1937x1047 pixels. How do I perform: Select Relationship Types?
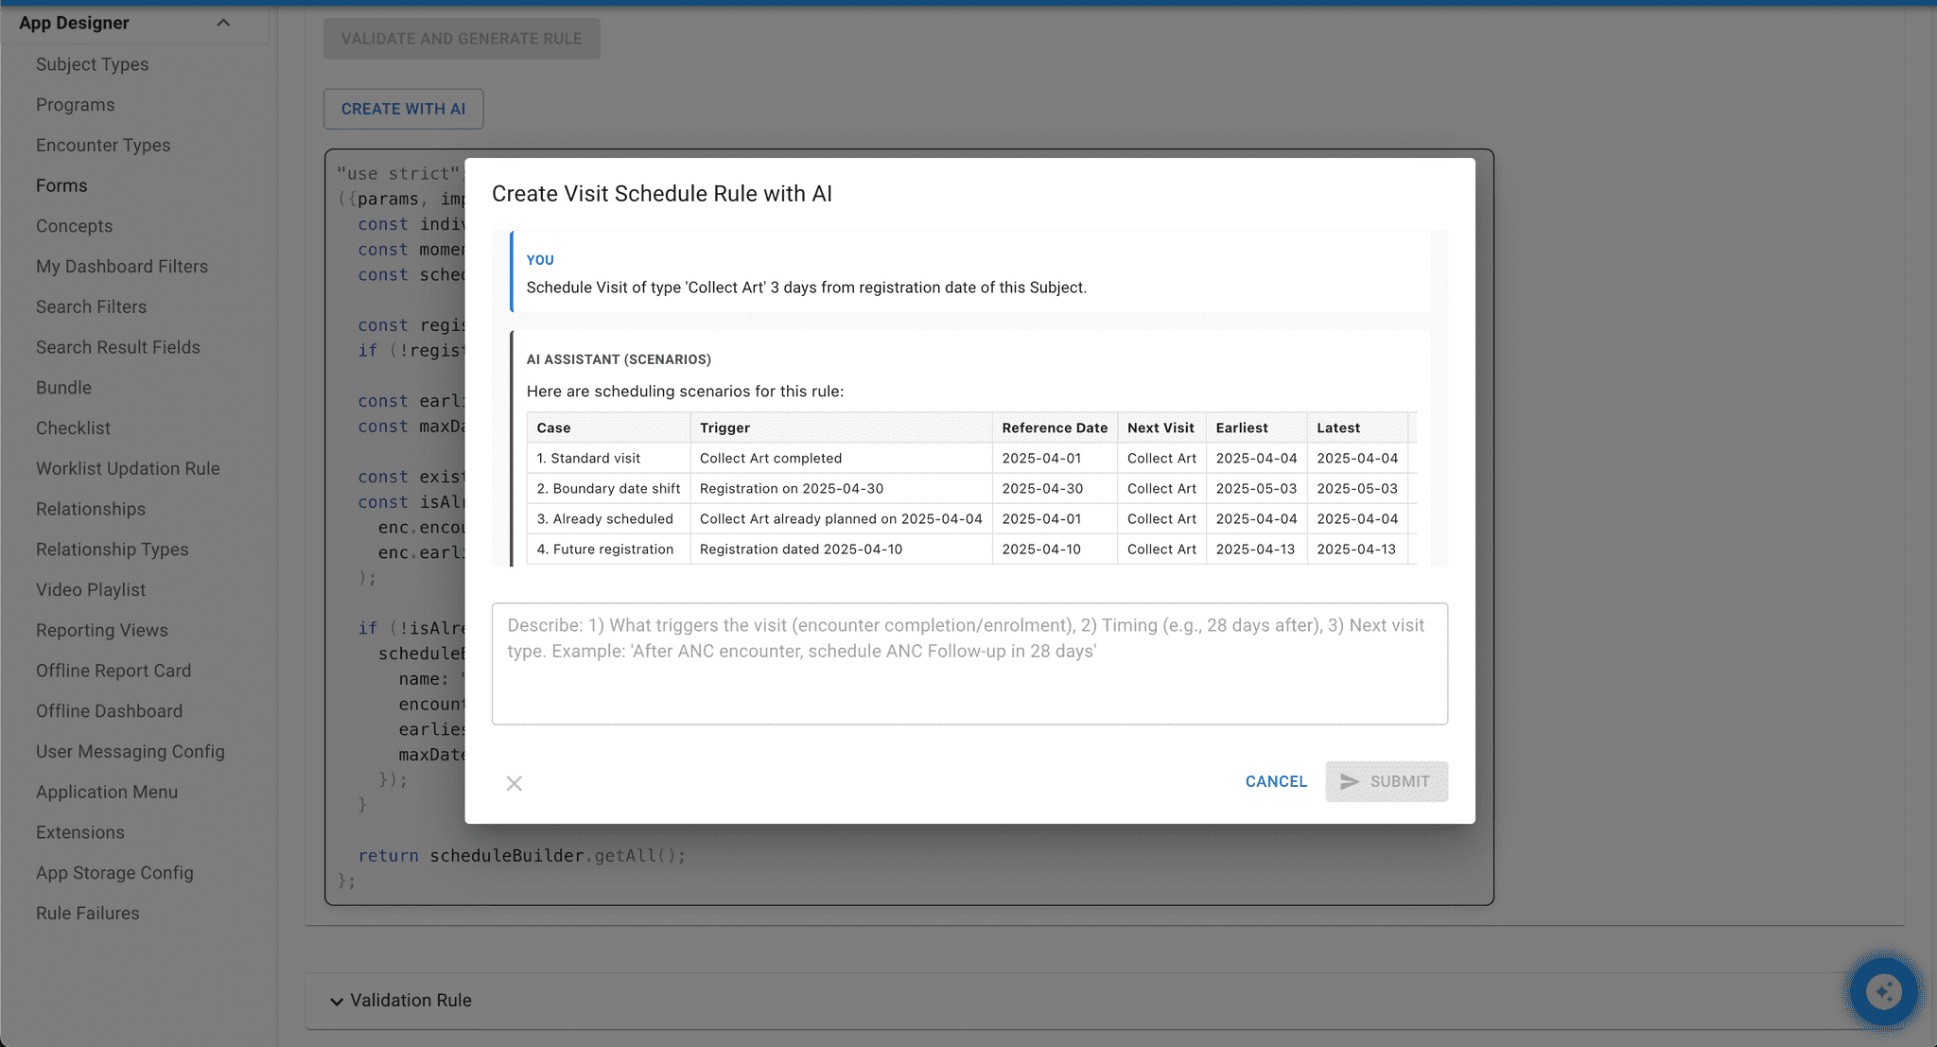tap(112, 549)
